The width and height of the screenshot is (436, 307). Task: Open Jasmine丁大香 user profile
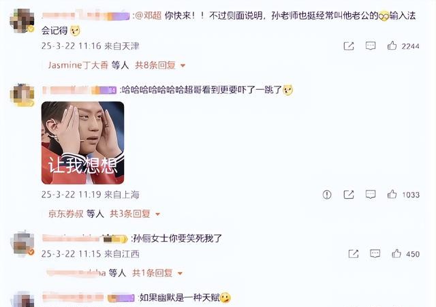pyautogui.click(x=78, y=65)
